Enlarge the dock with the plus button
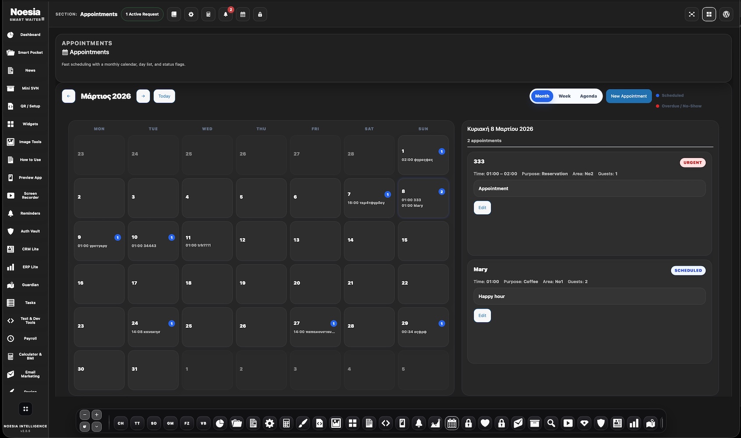The height and width of the screenshot is (438, 741). [97, 415]
